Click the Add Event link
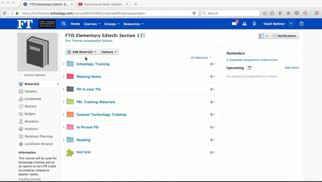Screen dimensions: 322x182 point(292,68)
